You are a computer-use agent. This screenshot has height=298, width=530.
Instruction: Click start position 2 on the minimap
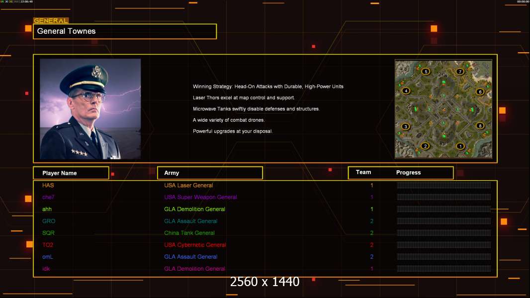click(x=425, y=146)
